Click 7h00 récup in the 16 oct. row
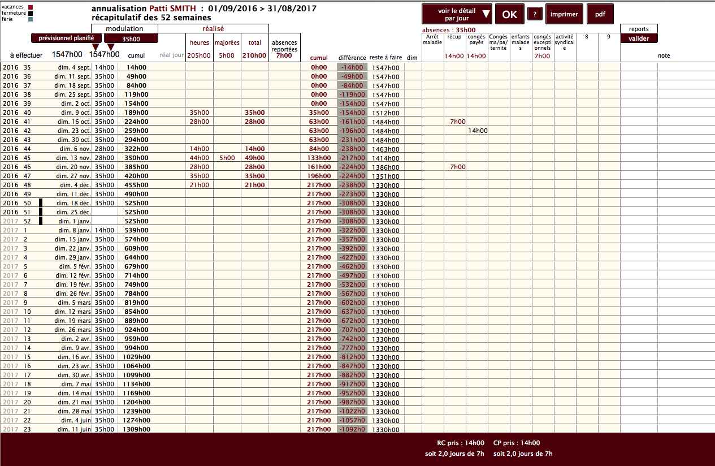This screenshot has height=466, width=715. pos(458,122)
